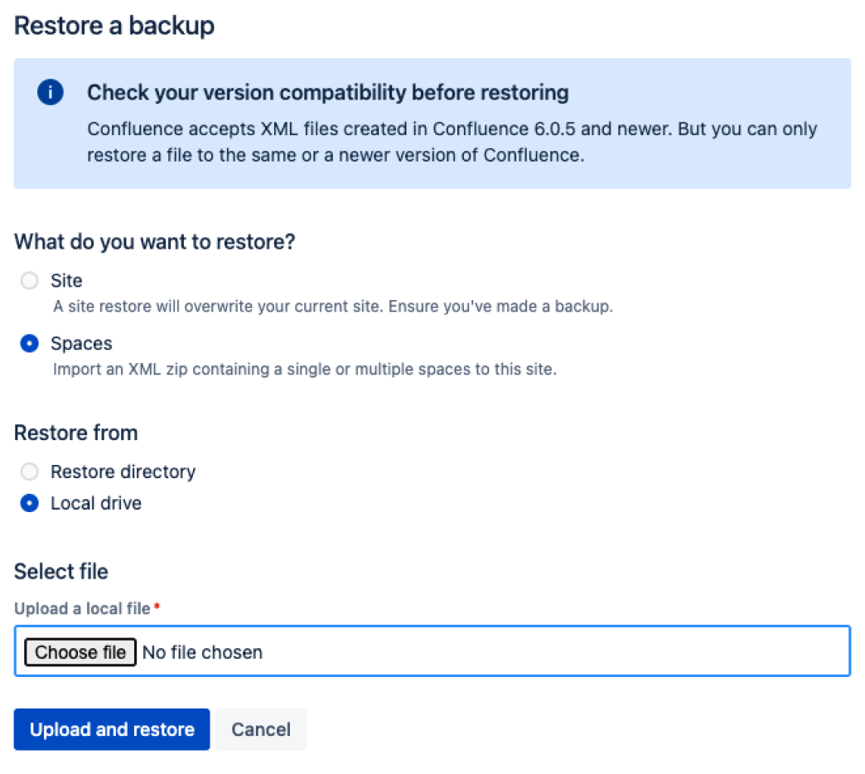Click the Confluence 6.0.5 compatibility message text
Viewport: 865px width, 774px height.
(452, 142)
